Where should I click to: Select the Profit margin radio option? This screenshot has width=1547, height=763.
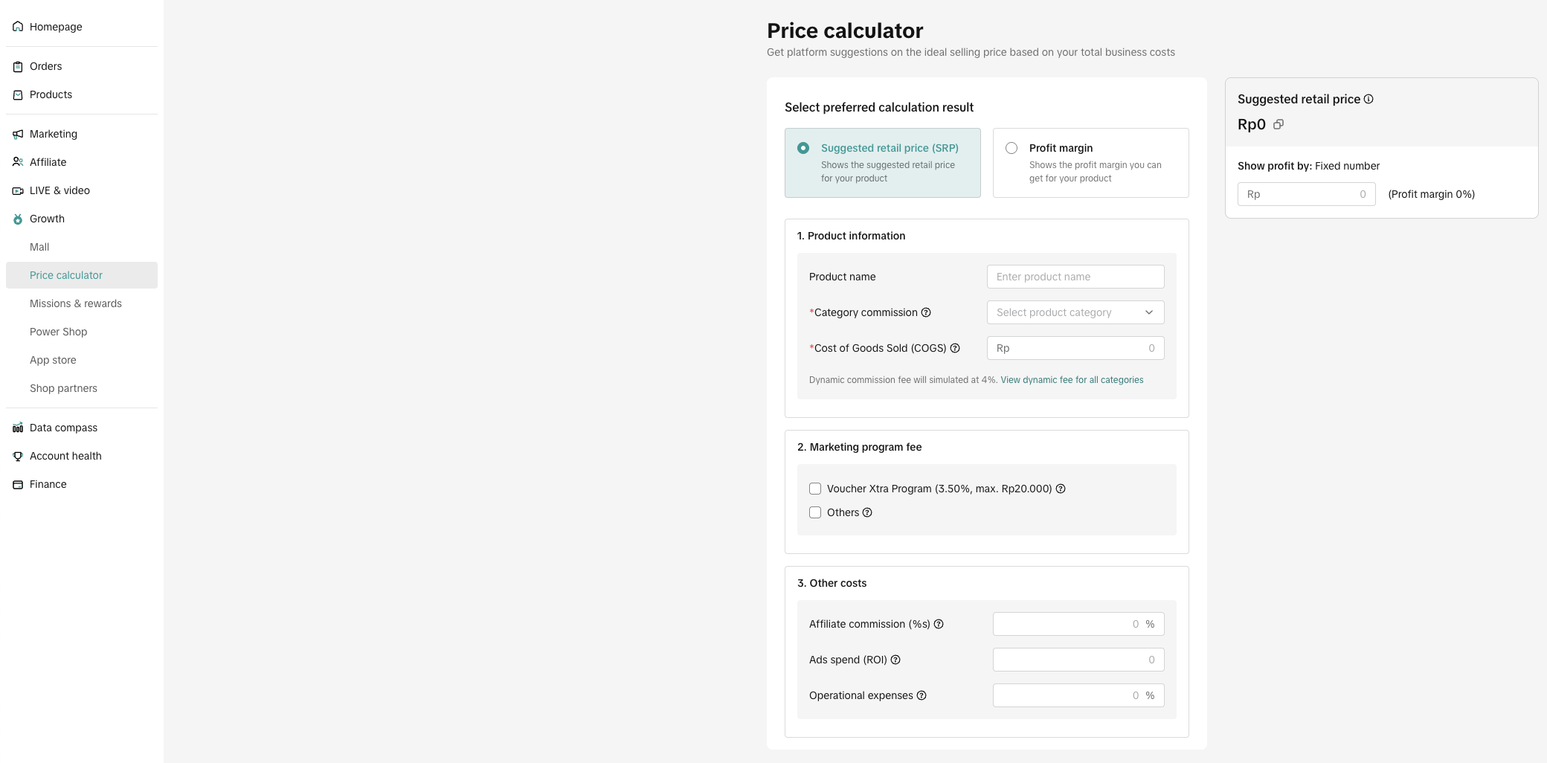tap(1011, 148)
